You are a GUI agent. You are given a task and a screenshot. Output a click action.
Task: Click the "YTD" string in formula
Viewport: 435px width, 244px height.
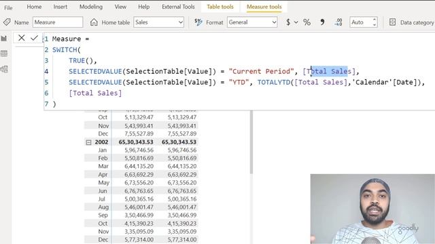[239, 82]
